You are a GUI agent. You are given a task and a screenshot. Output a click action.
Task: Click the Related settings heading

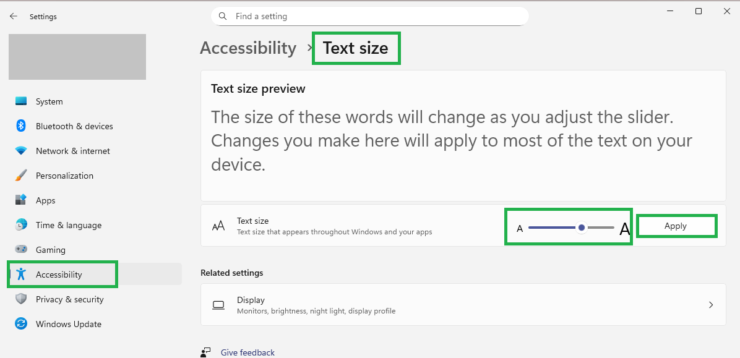[232, 273]
